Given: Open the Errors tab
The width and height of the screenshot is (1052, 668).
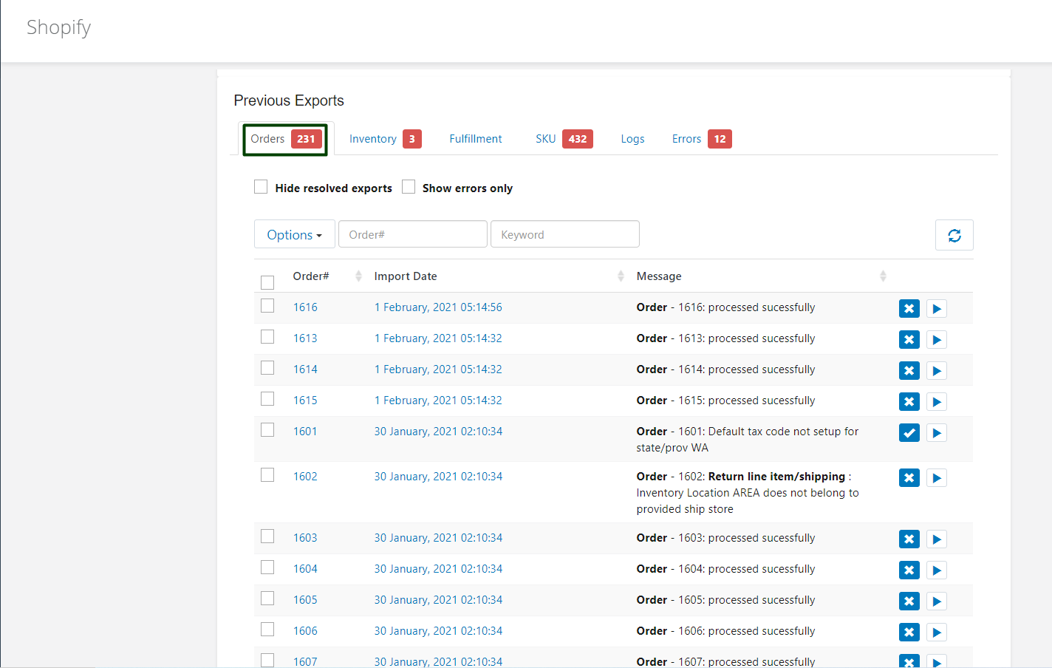Looking at the screenshot, I should tap(687, 139).
